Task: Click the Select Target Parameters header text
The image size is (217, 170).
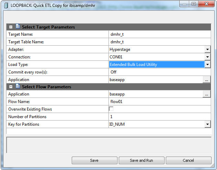Action: point(48,27)
